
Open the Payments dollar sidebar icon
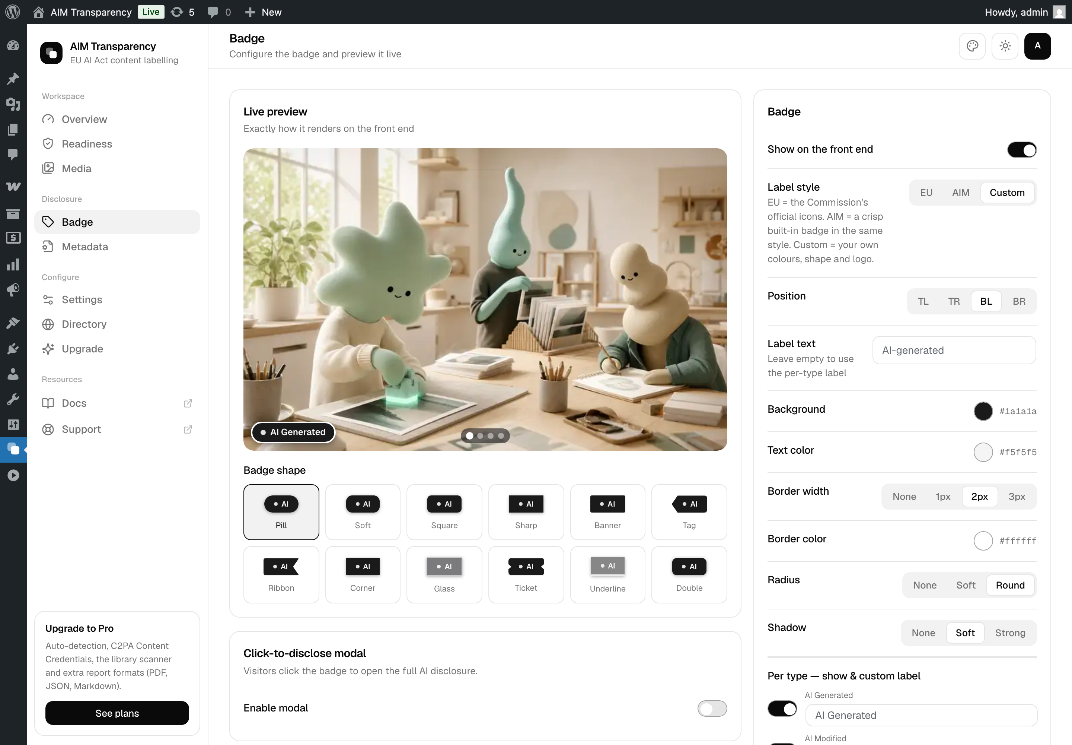13,238
